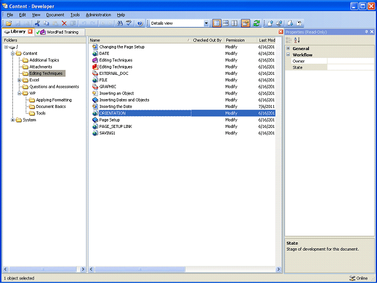Select the Inserting Dates and Objects row
377x283 pixels.
pos(184,100)
